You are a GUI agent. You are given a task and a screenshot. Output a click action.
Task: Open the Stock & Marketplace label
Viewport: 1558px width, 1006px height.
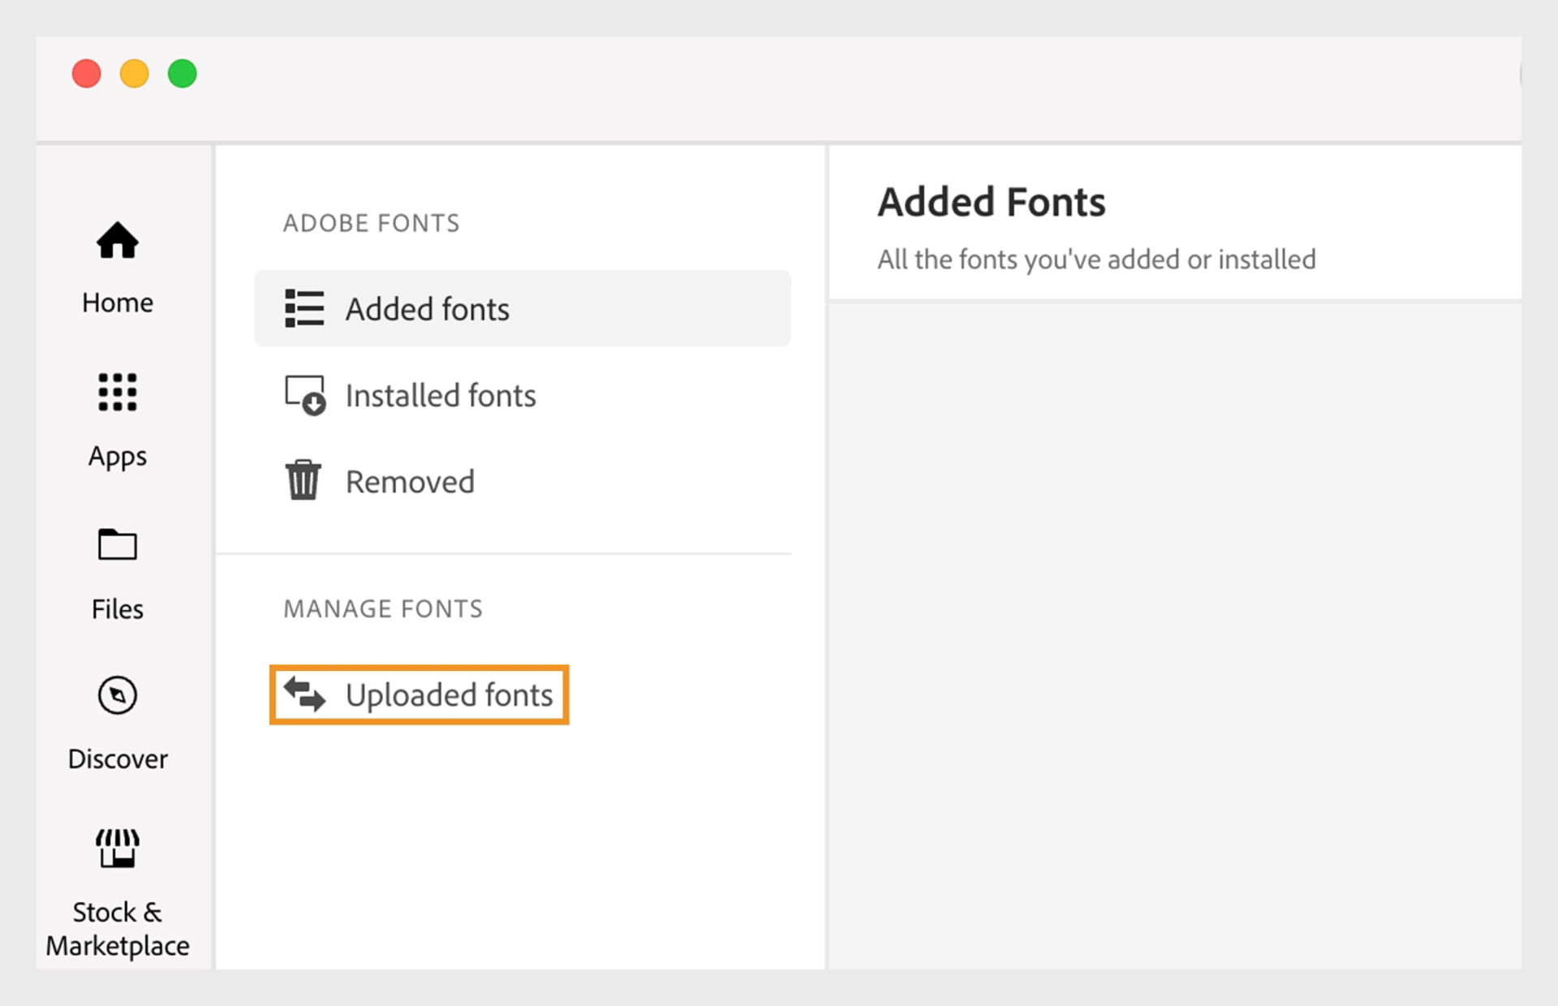[x=118, y=929]
